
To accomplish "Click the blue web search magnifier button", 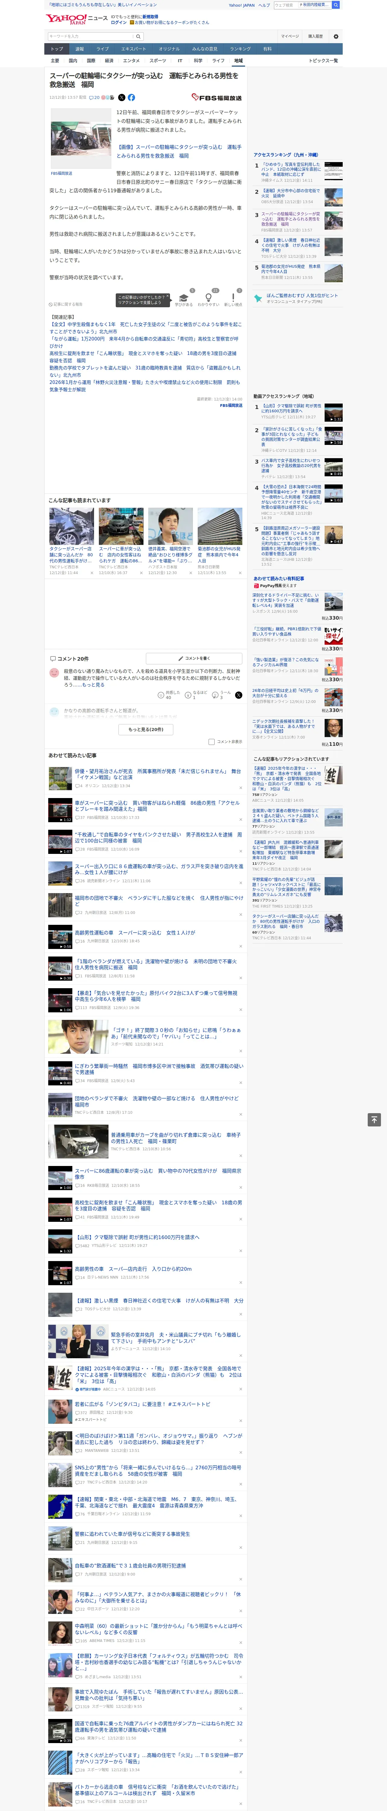I will 336,5.
